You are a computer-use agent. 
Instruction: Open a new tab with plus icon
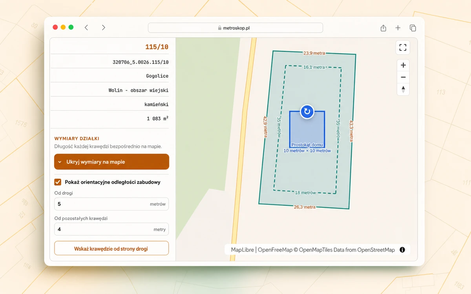pyautogui.click(x=398, y=28)
